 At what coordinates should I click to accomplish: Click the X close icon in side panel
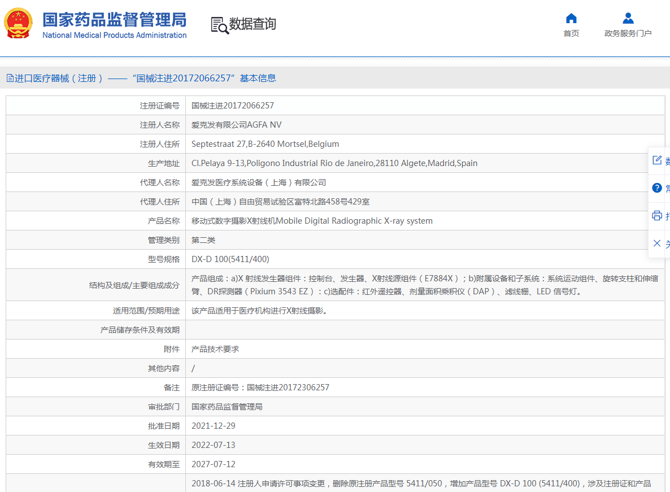(x=657, y=243)
